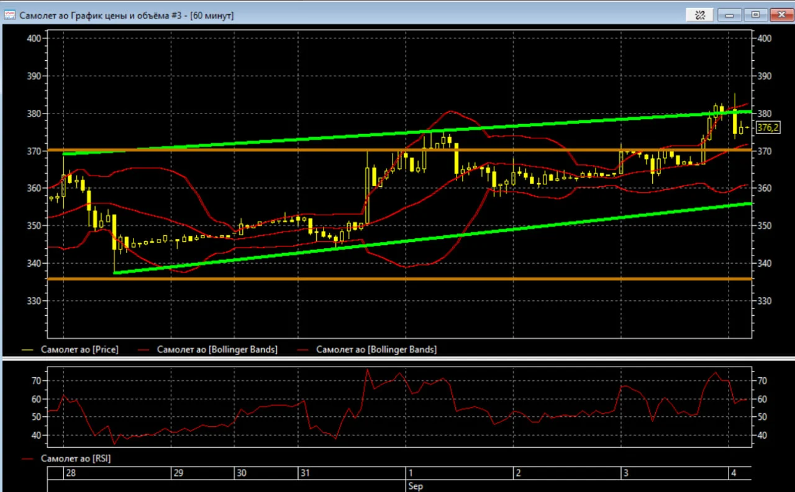Click the "Sep" month label on the time axis

click(x=416, y=486)
